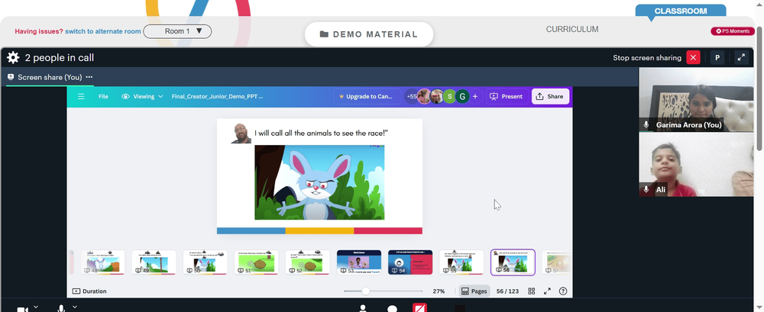The image size is (764, 312).
Task: Select slide thumbnail 48
Action: click(102, 262)
